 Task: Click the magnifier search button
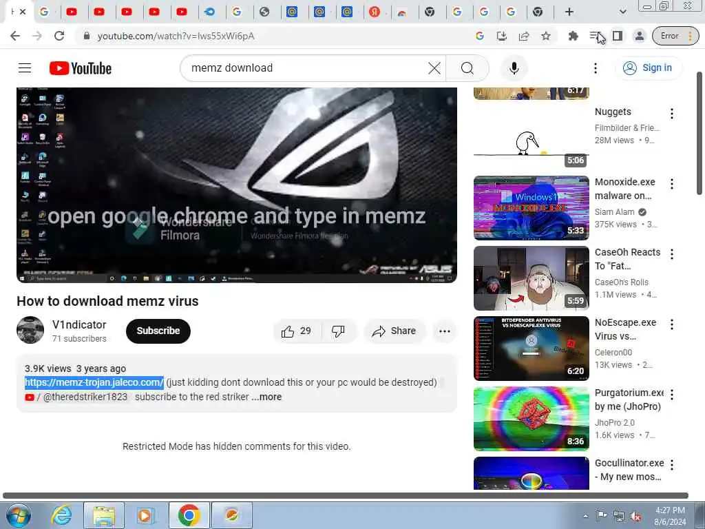(x=467, y=68)
